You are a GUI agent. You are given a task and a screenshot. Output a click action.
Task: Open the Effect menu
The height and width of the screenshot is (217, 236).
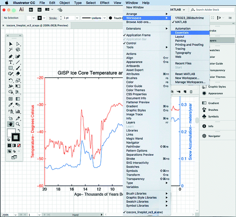click(x=105, y=3)
